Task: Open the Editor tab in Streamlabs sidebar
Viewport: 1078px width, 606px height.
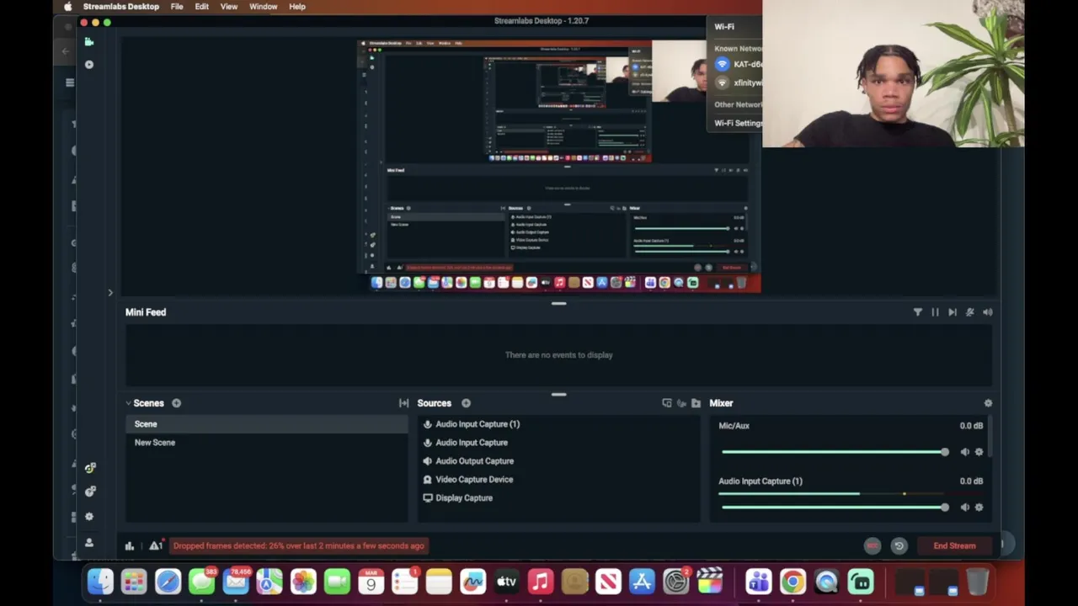Action: pyautogui.click(x=89, y=41)
